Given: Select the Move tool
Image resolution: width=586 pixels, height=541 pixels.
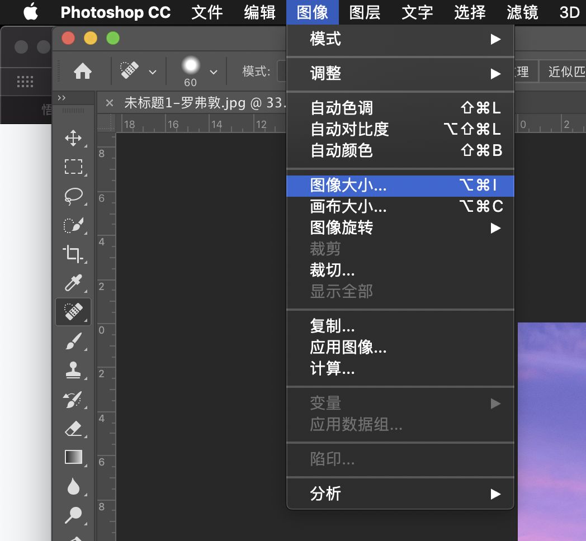Looking at the screenshot, I should (73, 138).
